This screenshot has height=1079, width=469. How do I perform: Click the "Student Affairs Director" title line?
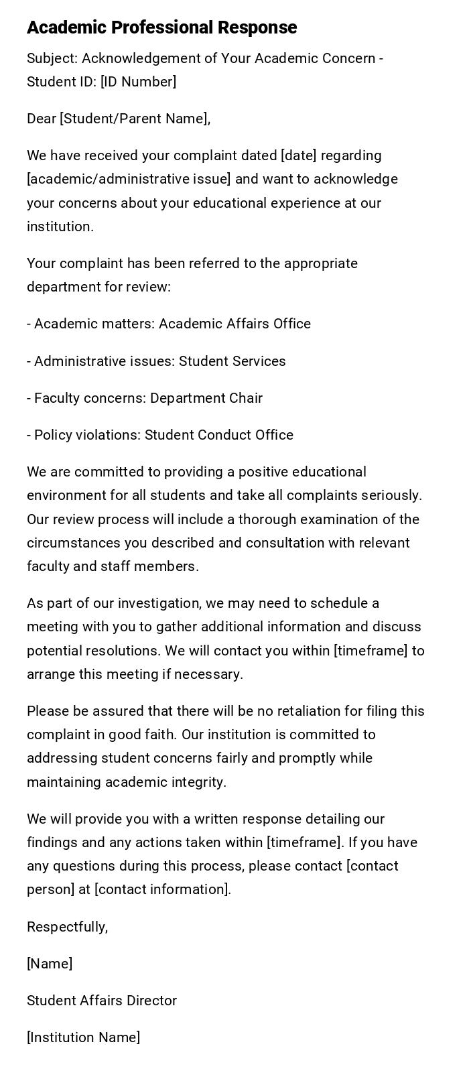pyautogui.click(x=102, y=1001)
